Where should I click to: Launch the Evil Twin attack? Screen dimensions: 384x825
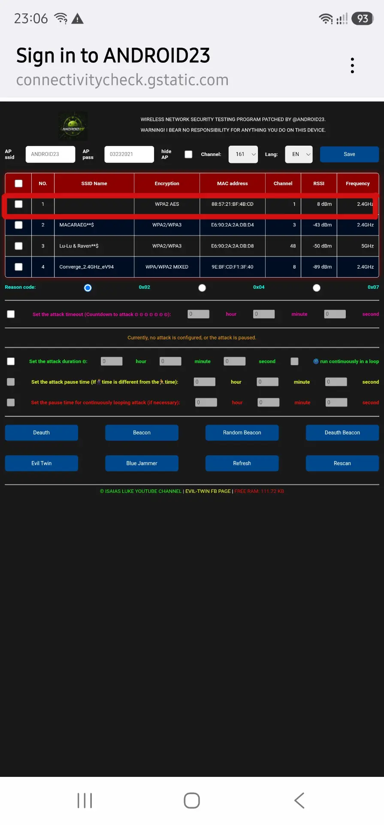42,463
